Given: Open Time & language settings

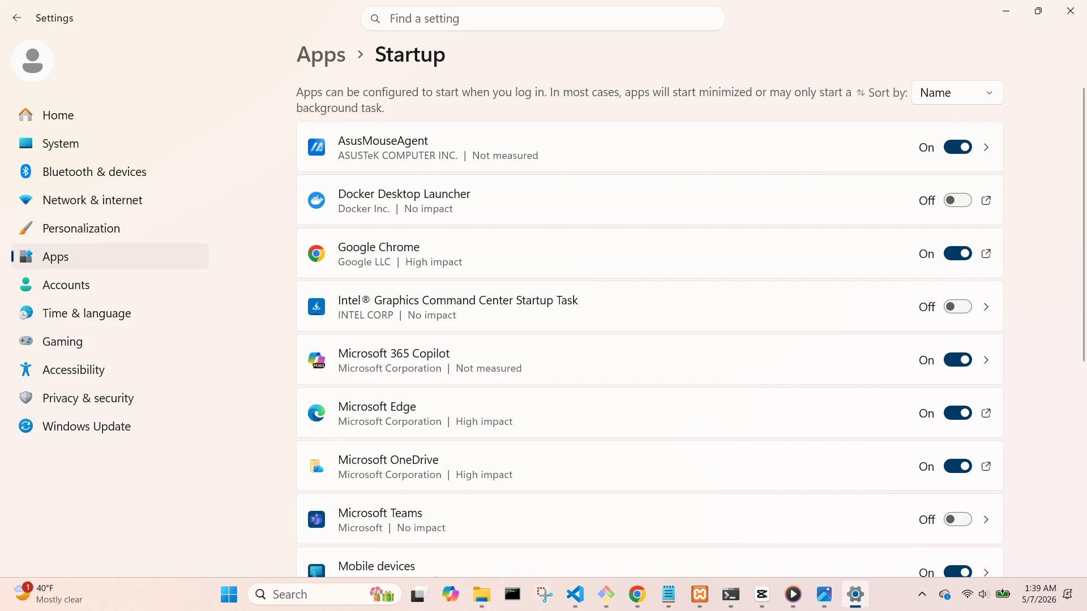Looking at the screenshot, I should (110, 313).
